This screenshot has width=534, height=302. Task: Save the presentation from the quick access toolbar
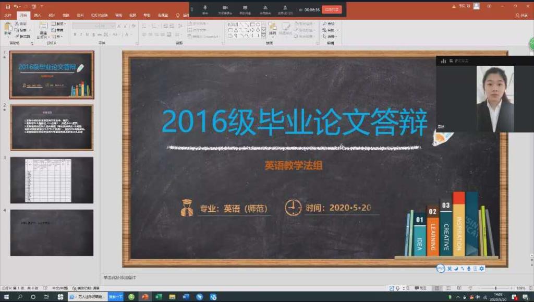tap(7, 6)
